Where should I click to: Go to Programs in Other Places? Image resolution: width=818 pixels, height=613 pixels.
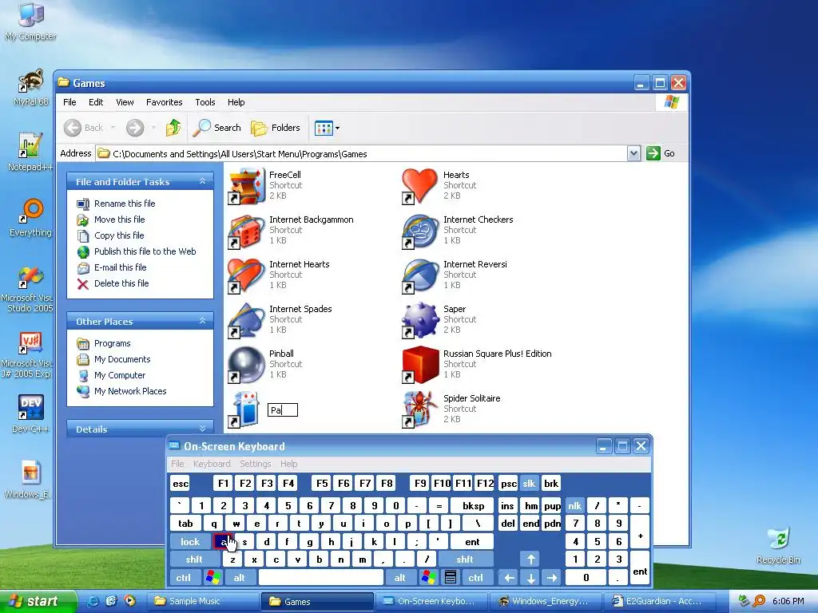[112, 343]
